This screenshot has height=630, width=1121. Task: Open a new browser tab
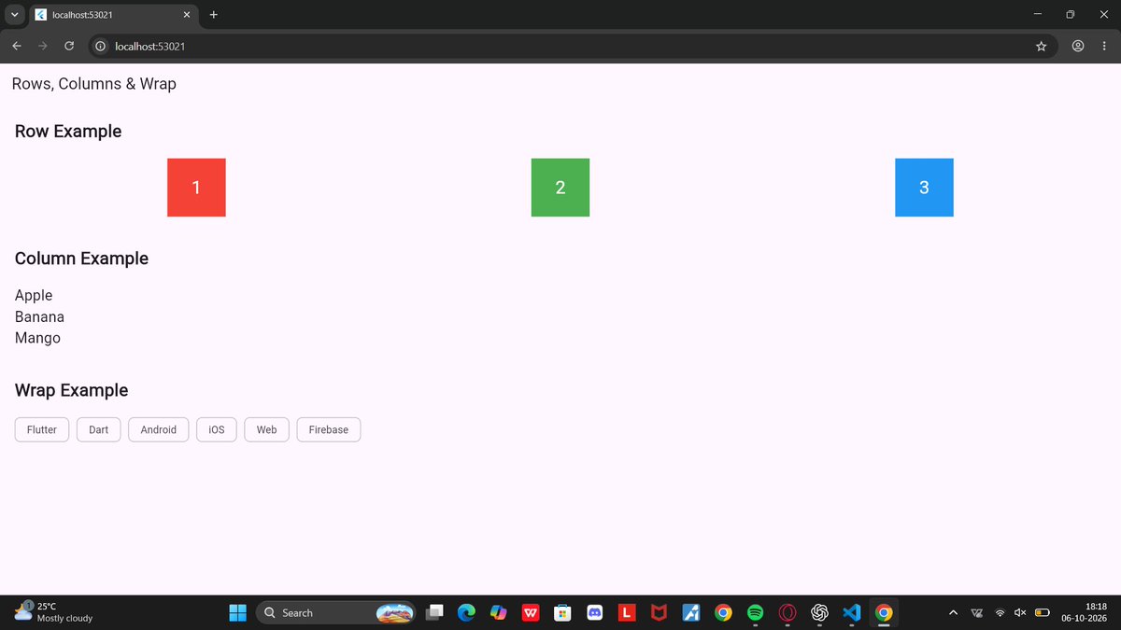click(x=213, y=15)
